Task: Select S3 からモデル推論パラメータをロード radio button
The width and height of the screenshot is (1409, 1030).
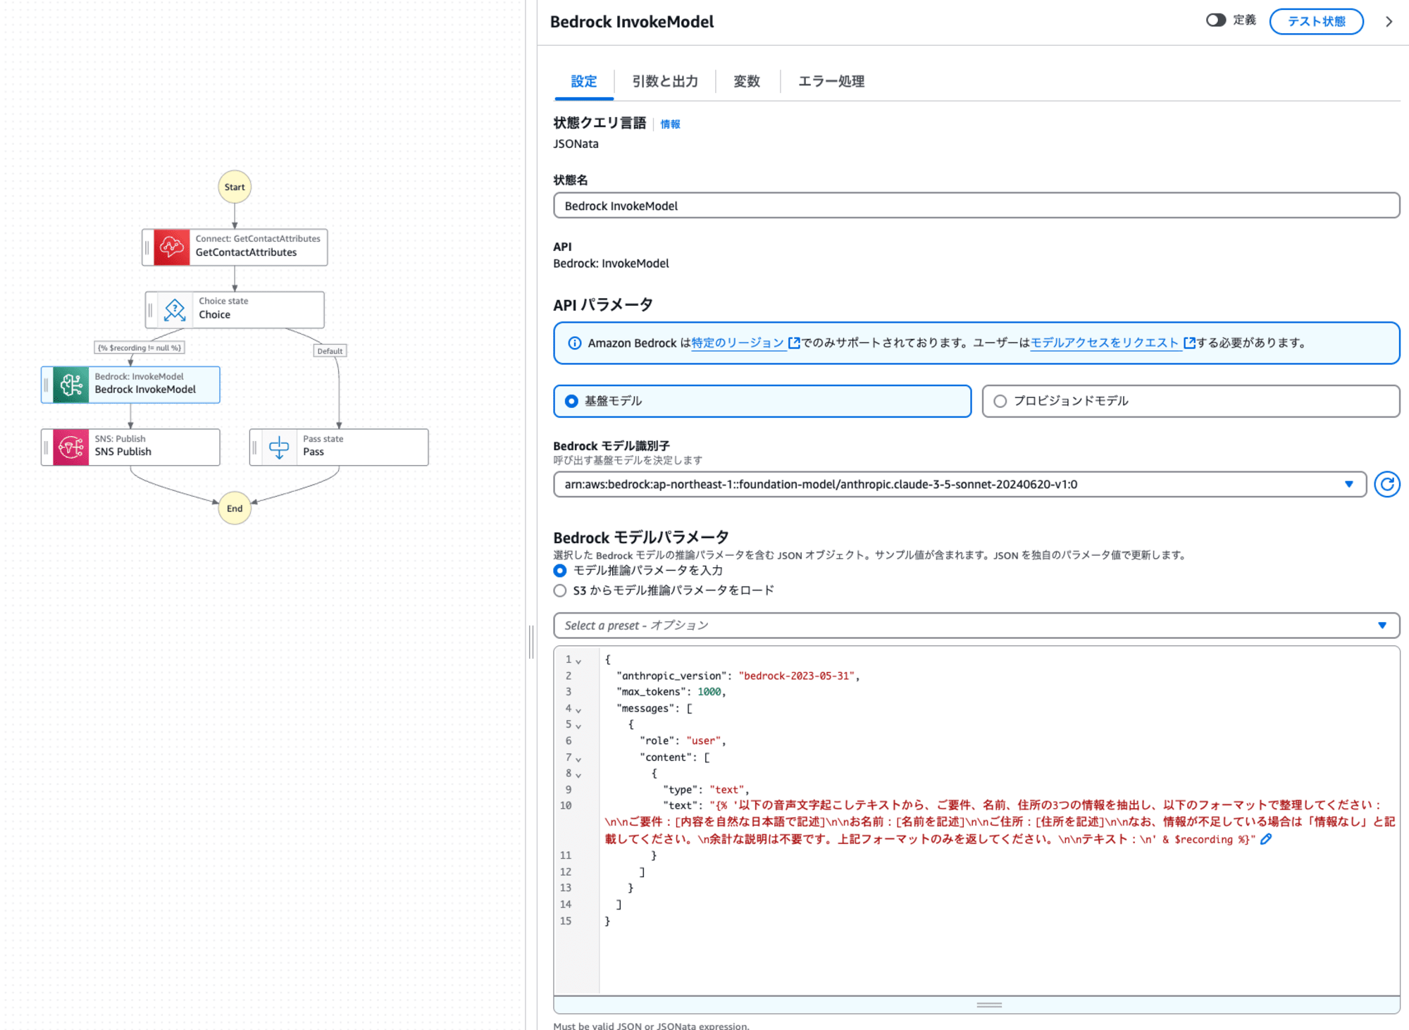Action: pyautogui.click(x=560, y=590)
